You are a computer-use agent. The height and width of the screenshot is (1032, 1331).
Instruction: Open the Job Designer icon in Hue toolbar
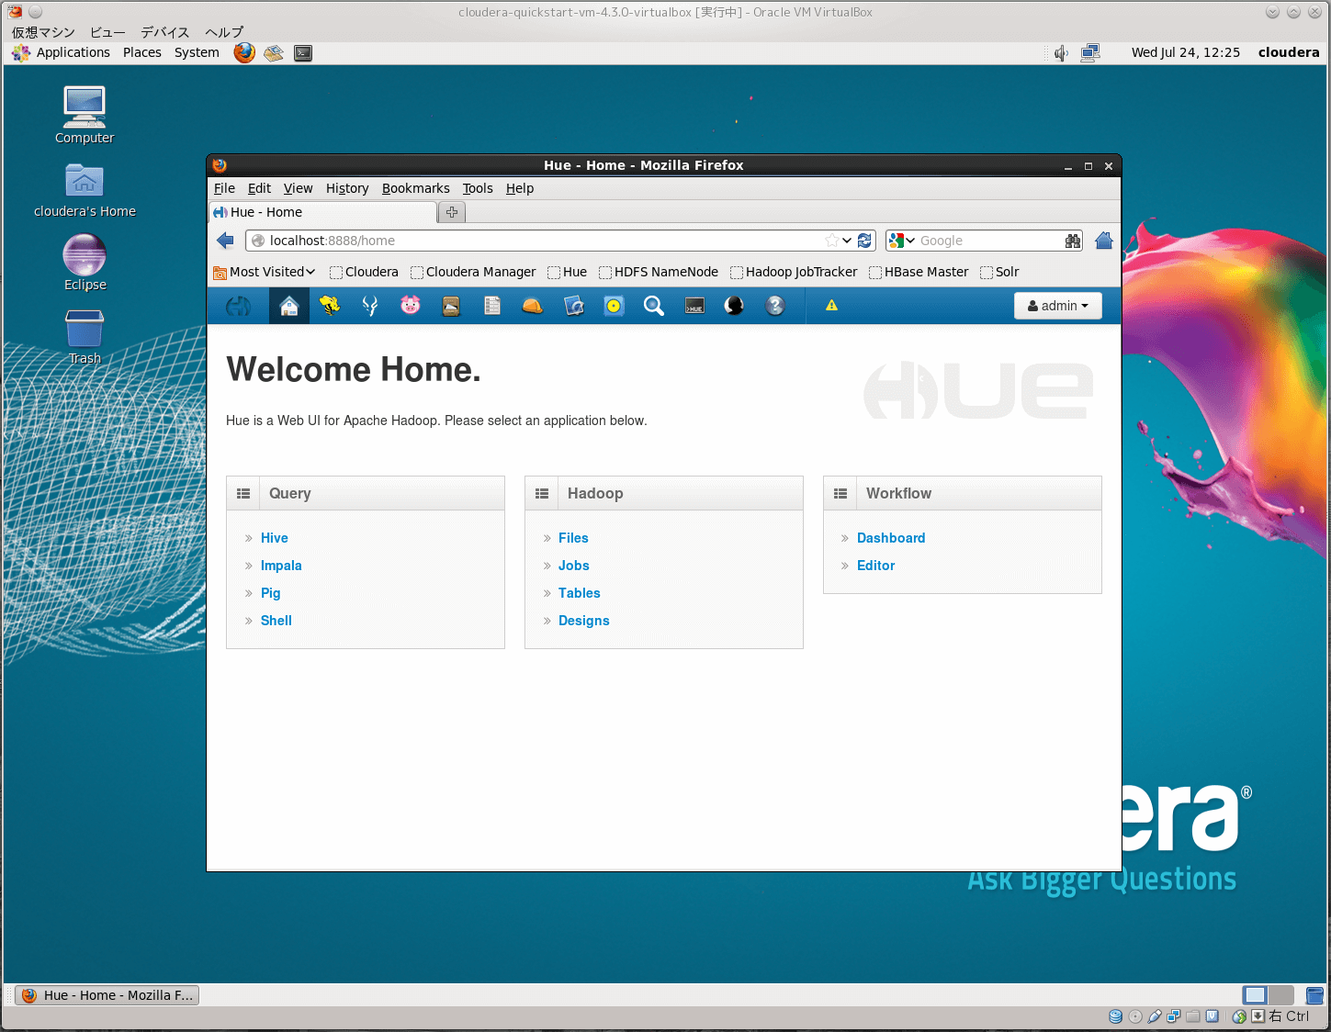pyautogui.click(x=574, y=306)
